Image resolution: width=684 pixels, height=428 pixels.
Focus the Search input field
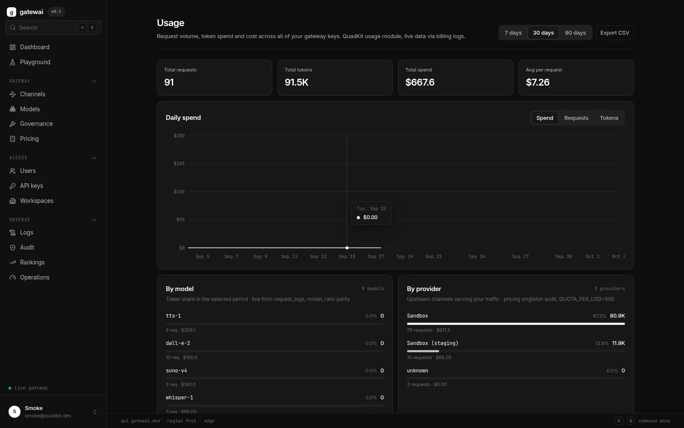click(53, 27)
